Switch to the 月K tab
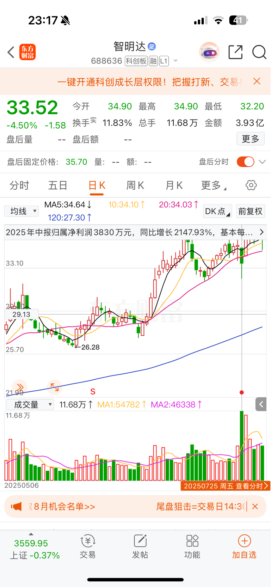The height and width of the screenshot is (587, 271). [174, 185]
